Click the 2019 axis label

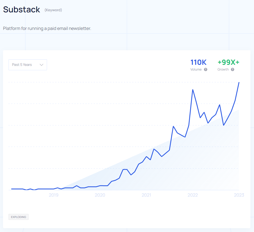(54, 195)
